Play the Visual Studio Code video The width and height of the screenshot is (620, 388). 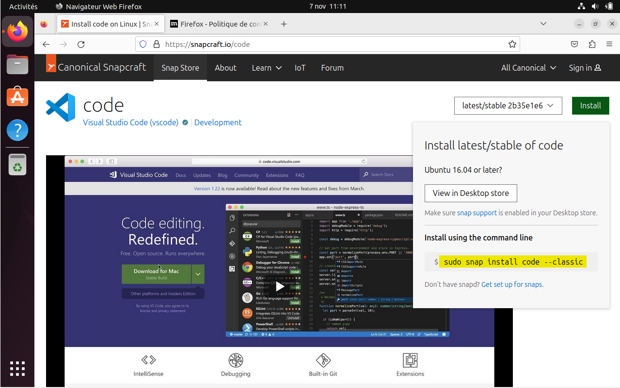[280, 286]
